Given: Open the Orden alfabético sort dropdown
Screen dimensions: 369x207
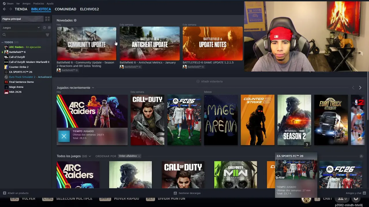Looking at the screenshot, I should click(x=129, y=156).
